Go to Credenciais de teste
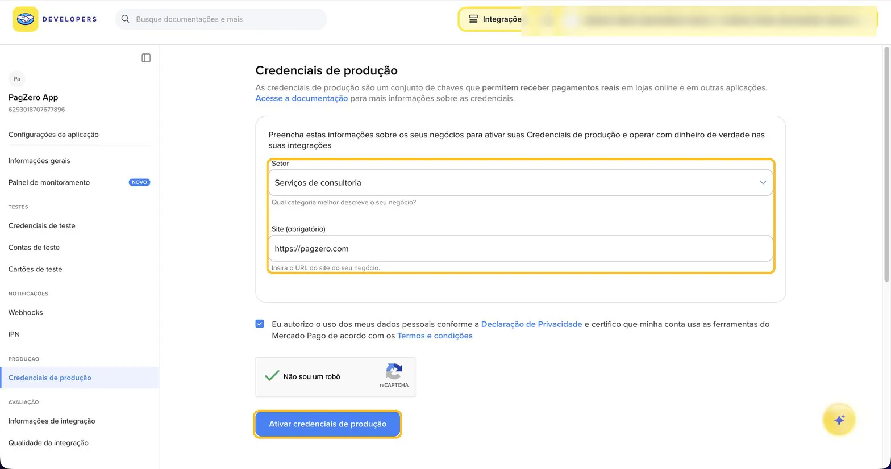Viewport: 891px width, 469px height. 41,225
